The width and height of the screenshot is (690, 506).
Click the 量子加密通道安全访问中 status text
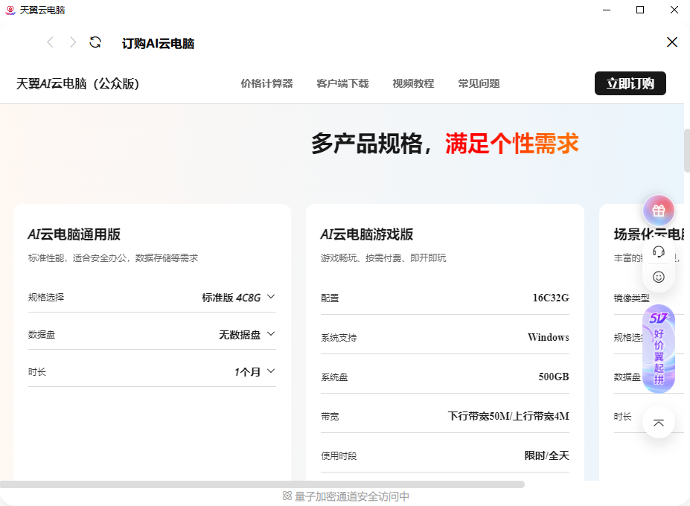click(x=351, y=496)
